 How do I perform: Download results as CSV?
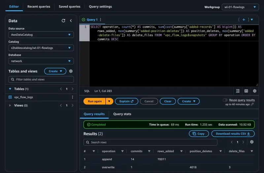[233, 134]
